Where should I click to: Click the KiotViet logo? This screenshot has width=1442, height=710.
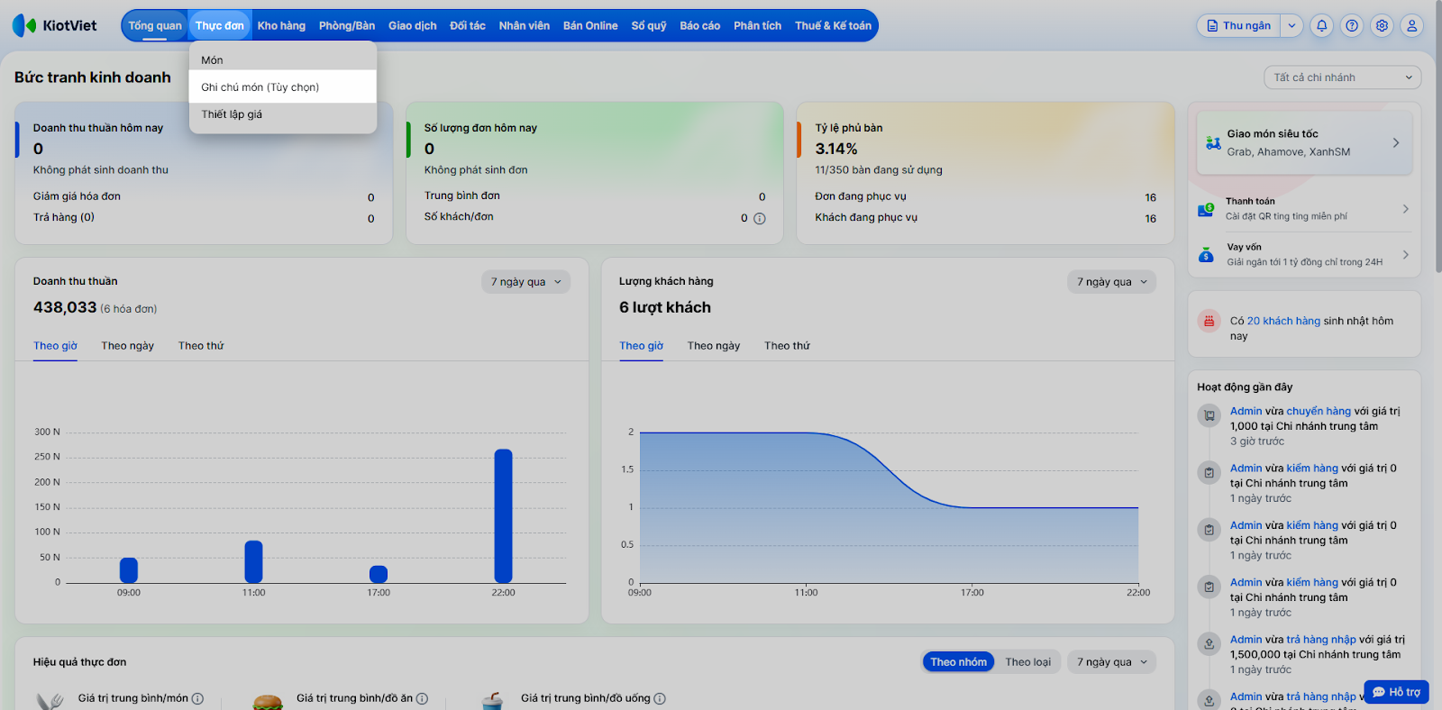[54, 25]
